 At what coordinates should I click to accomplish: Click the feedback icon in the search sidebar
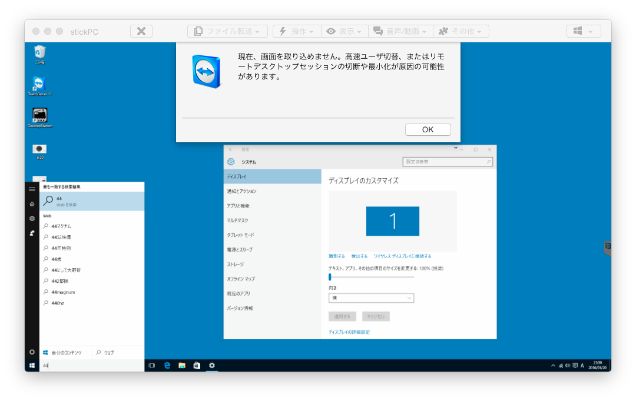coord(32,233)
